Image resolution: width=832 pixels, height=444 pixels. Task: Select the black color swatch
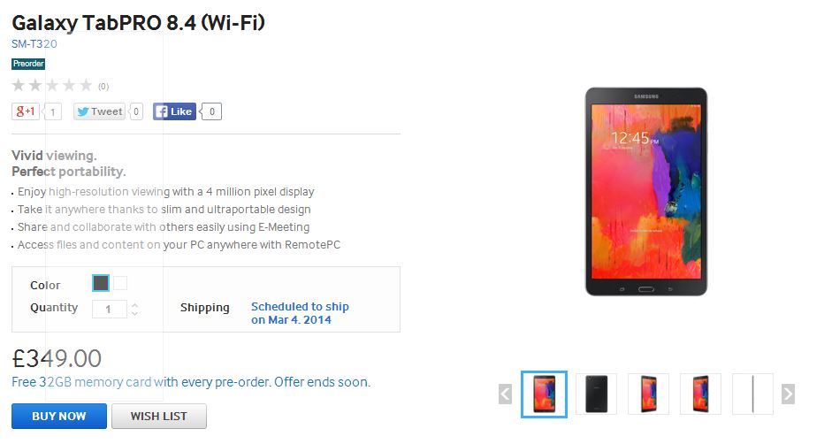coord(101,283)
